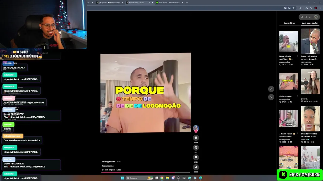Screen dimensions: 323x181
Task: Open the ISSO 38tao e Raiam thumbnail
Action: click(x=289, y=119)
